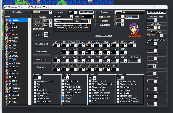
Task: Click the Light affinity icon
Action: click(x=159, y=28)
